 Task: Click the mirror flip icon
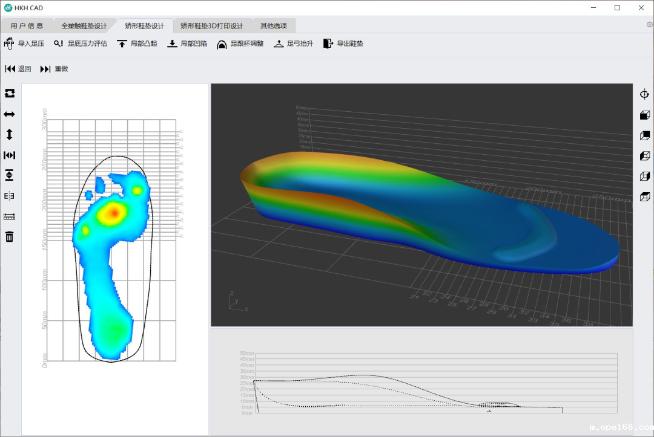9,196
